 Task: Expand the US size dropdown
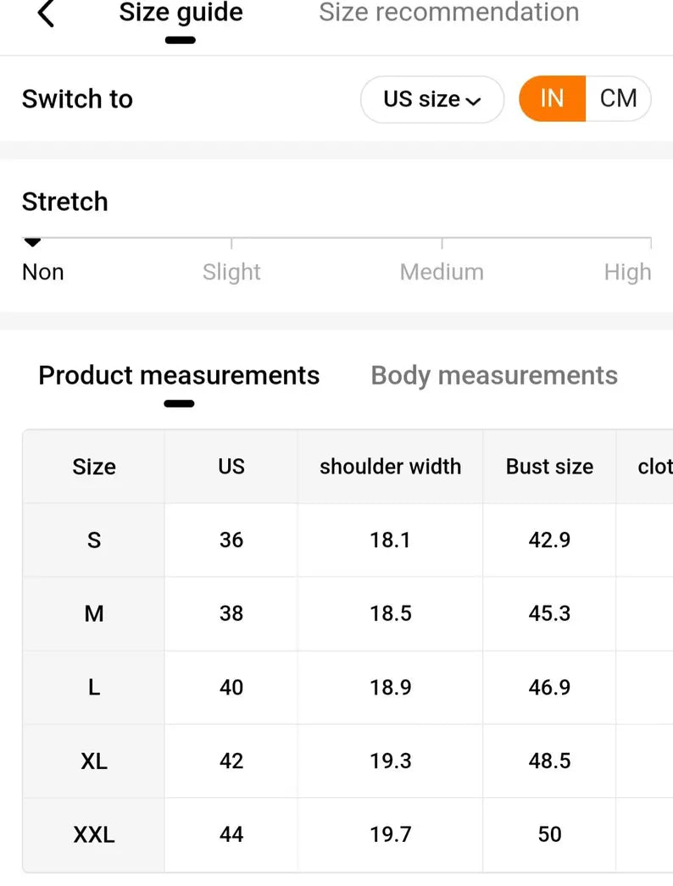coord(431,99)
